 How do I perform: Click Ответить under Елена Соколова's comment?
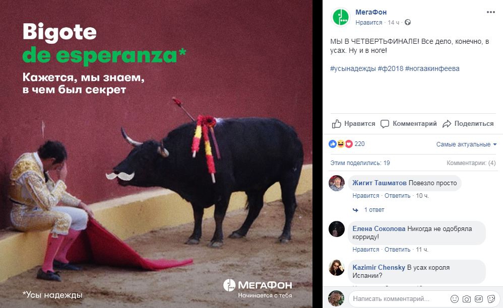coord(398,250)
